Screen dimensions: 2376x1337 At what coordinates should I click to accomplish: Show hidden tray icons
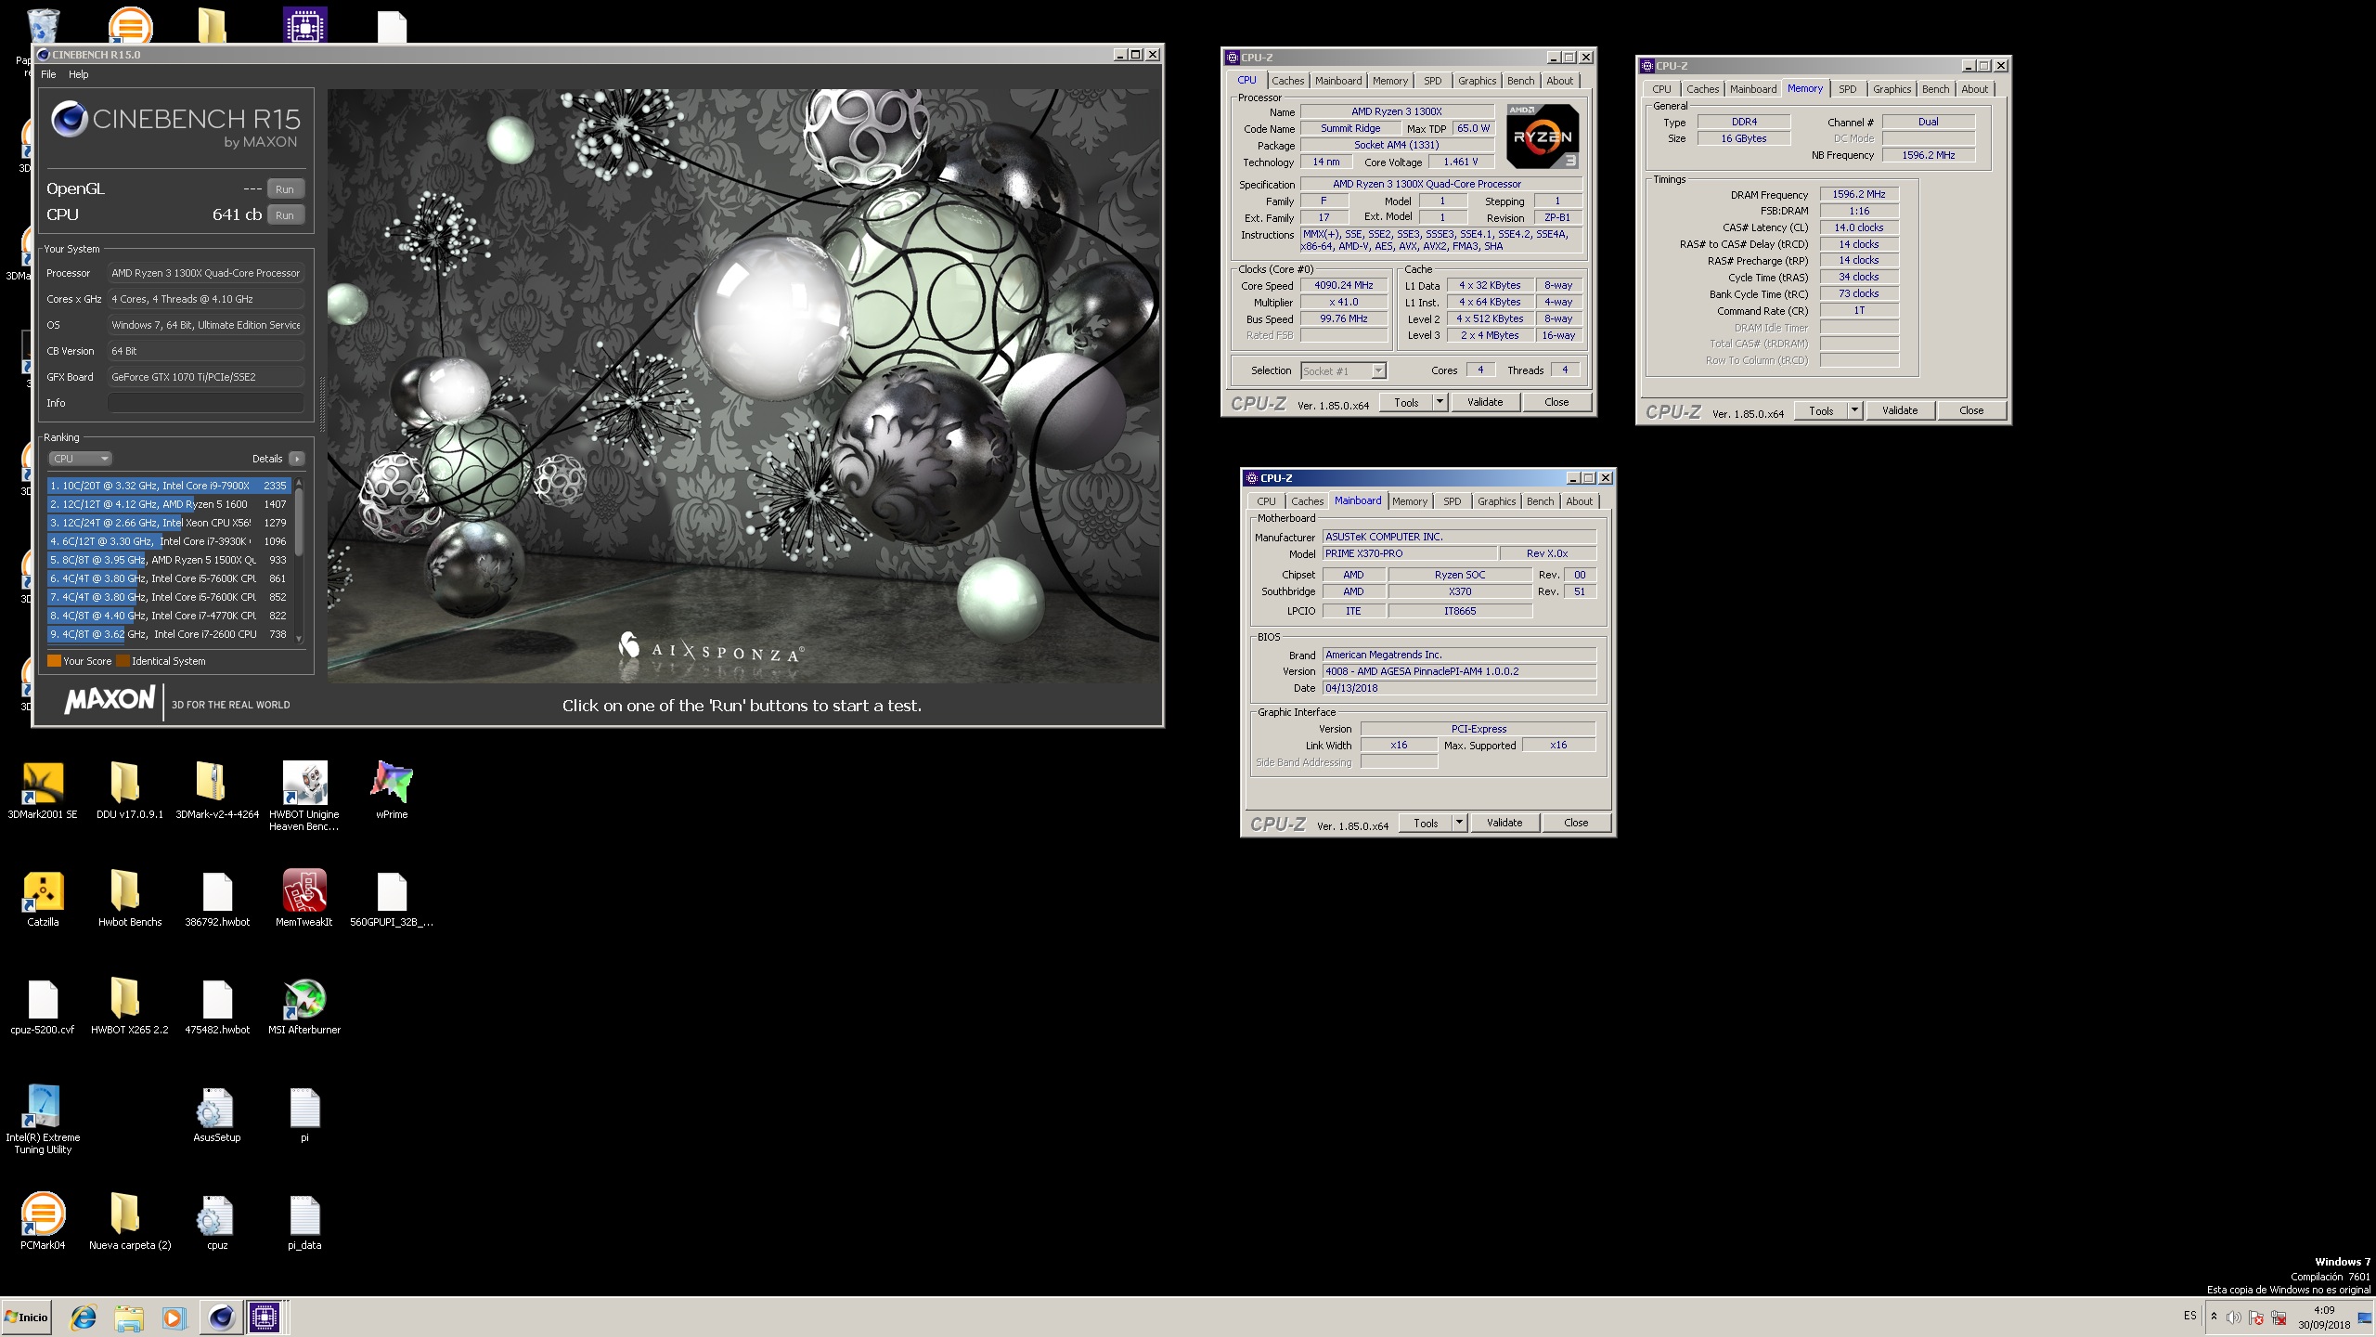[x=2214, y=1317]
